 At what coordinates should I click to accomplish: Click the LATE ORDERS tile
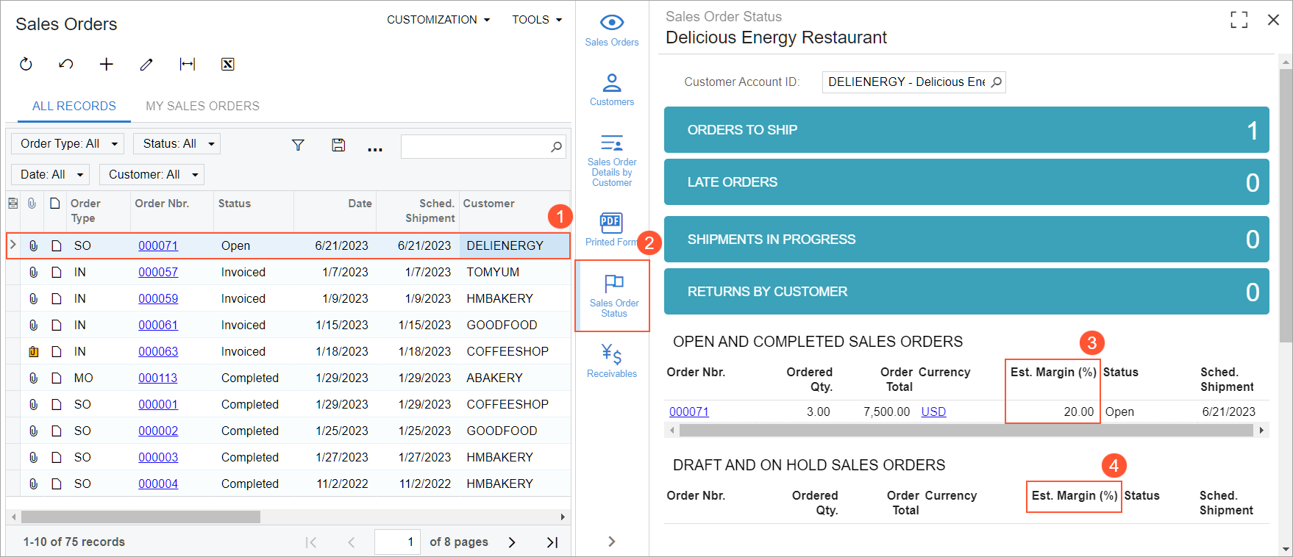click(x=966, y=182)
